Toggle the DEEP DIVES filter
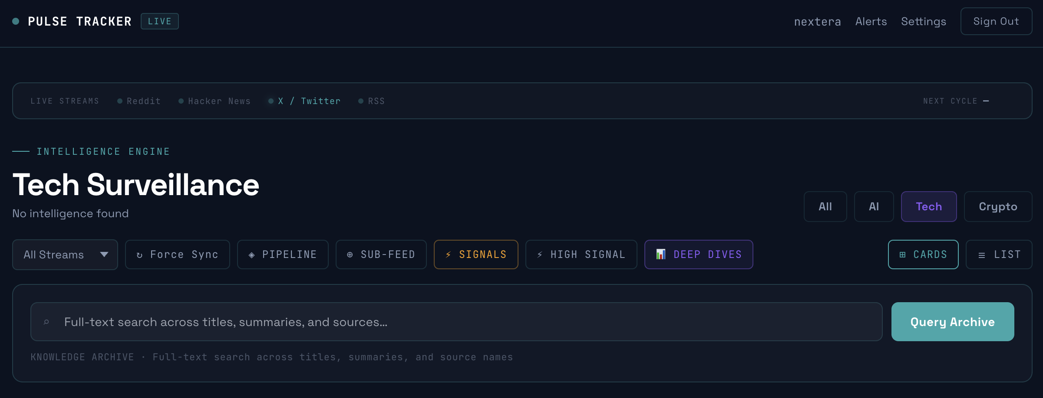The image size is (1043, 398). point(699,254)
